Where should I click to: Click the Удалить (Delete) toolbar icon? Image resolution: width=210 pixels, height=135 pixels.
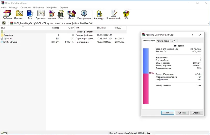(52, 15)
